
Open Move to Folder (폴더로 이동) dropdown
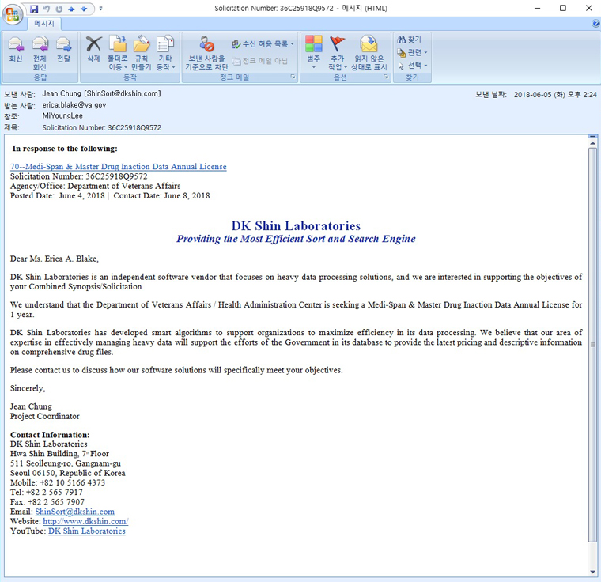click(117, 53)
